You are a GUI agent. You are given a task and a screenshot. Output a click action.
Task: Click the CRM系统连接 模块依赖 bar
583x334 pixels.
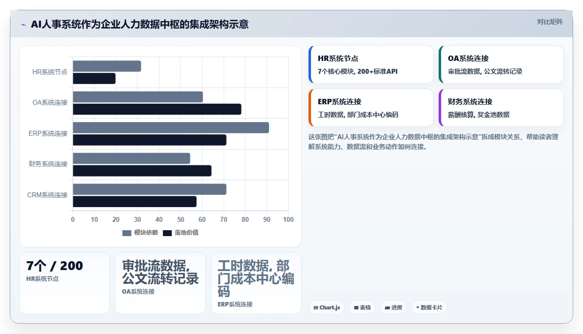point(149,189)
